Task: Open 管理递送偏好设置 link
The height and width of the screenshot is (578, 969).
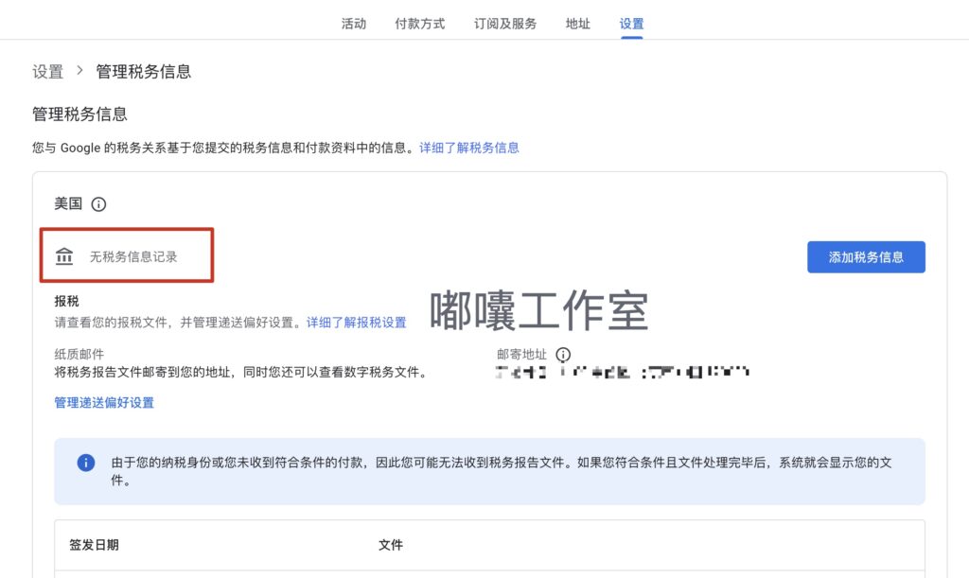Action: point(104,403)
